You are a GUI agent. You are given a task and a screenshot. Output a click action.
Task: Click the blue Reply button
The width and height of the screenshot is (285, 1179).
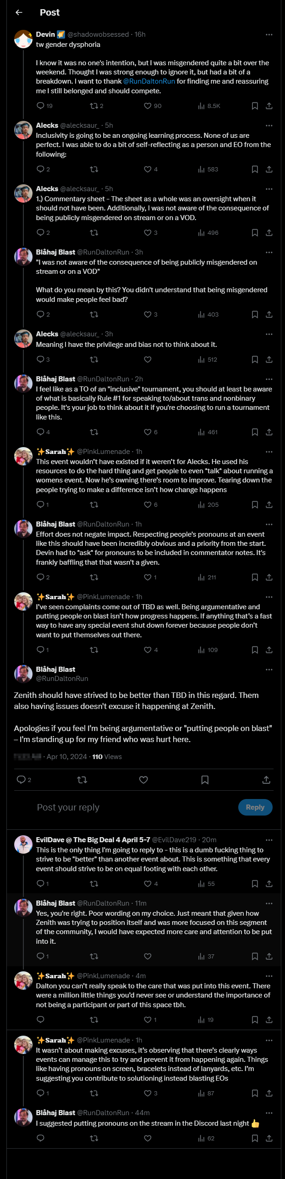coord(255,807)
